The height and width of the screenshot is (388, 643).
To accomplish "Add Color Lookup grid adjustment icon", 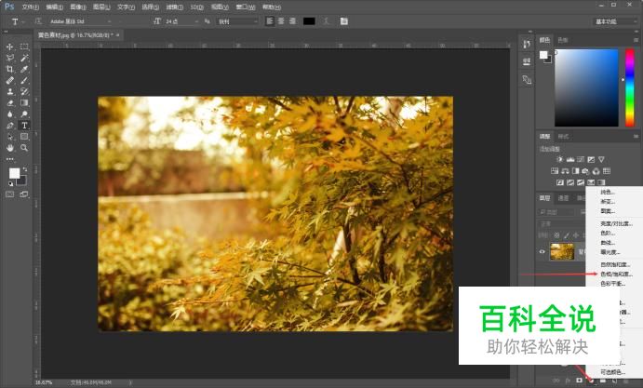I will click(x=607, y=171).
